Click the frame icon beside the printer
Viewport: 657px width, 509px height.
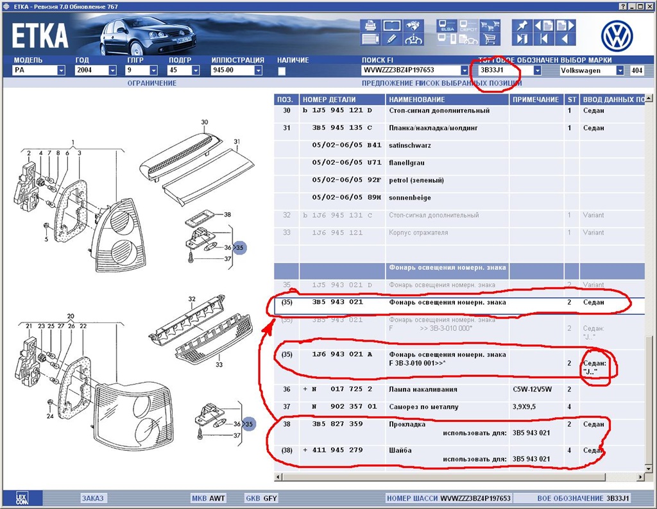tap(392, 26)
